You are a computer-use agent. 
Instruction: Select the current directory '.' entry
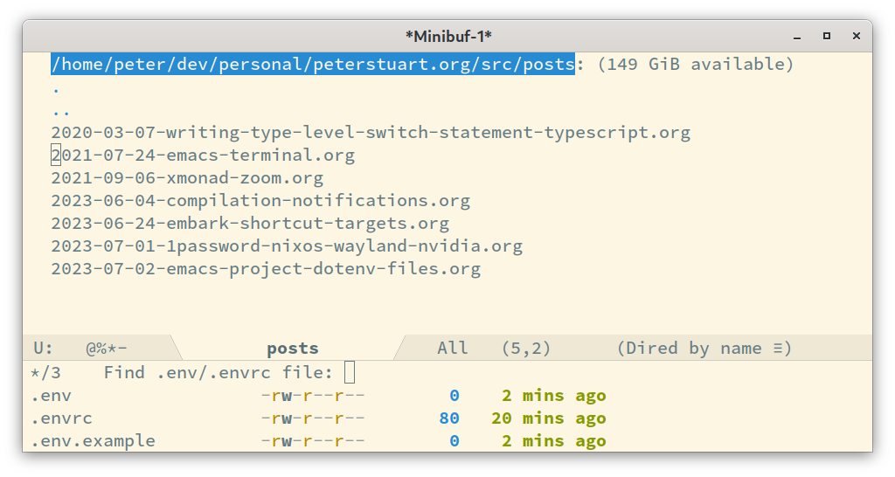(56, 90)
